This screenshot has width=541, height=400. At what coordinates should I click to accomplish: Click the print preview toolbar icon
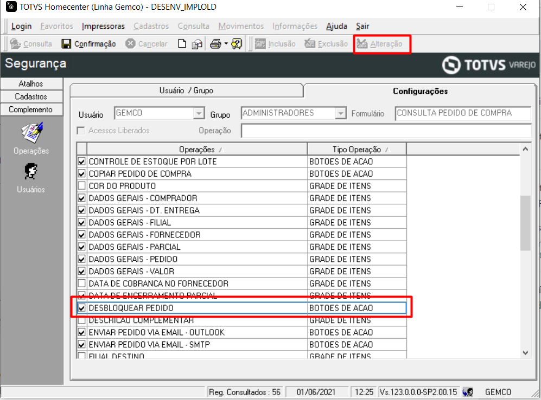[x=197, y=44]
